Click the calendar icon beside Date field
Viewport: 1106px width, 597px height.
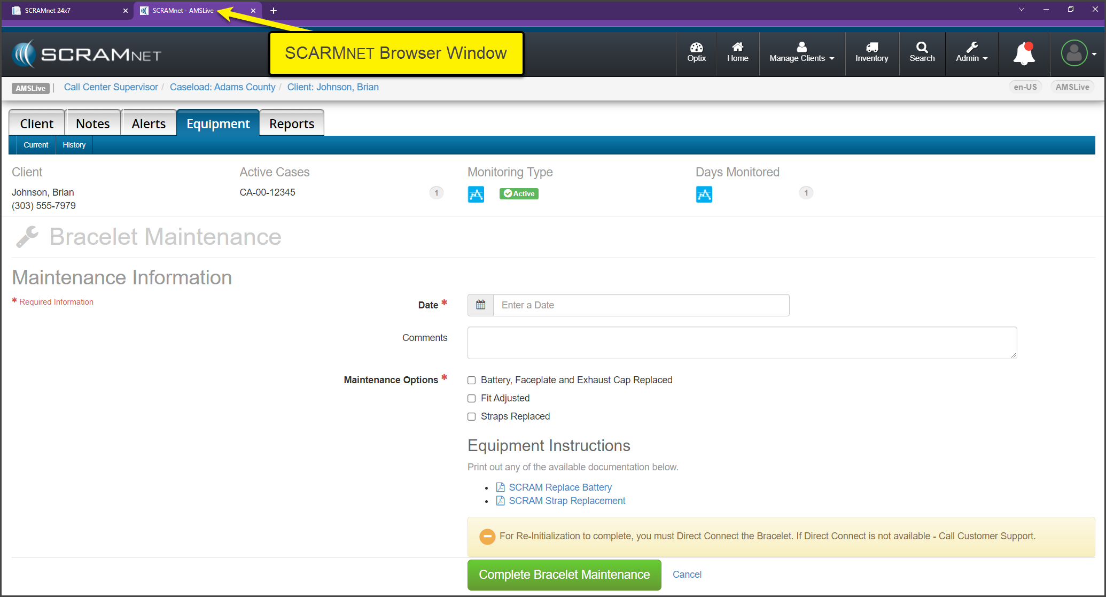pyautogui.click(x=480, y=305)
